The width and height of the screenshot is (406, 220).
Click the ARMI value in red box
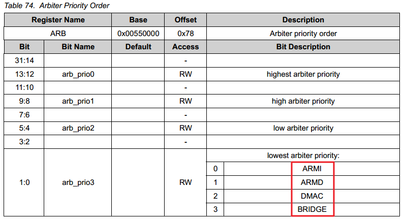coord(313,168)
